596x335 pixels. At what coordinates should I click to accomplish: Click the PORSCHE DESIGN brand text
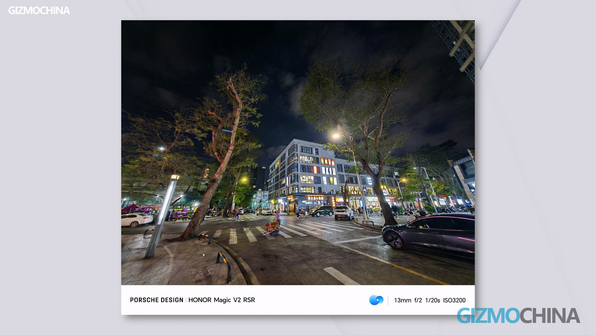click(156, 300)
